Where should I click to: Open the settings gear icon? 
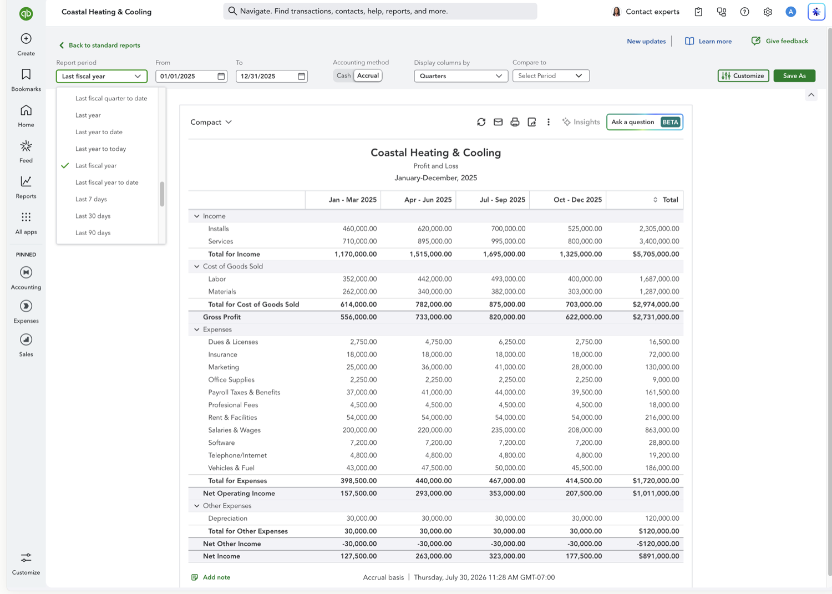[x=768, y=12]
